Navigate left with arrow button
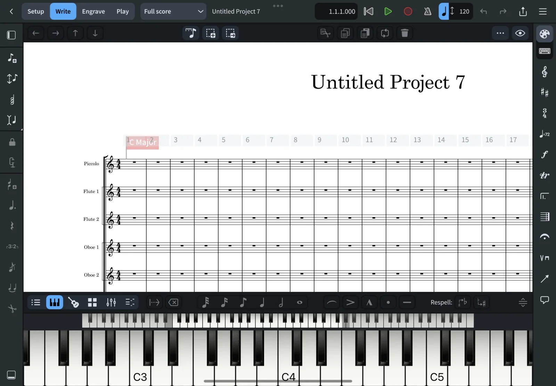The image size is (556, 386). click(x=36, y=33)
